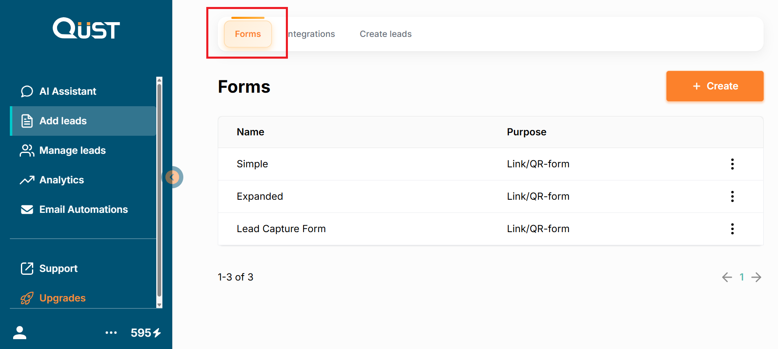This screenshot has width=778, height=349.
Task: Open the user profile avatar icon
Action: point(20,333)
